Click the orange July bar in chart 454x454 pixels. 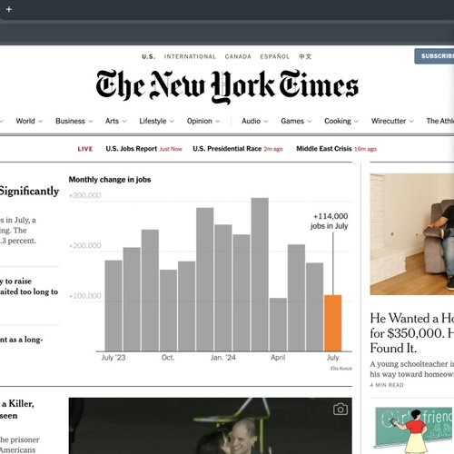pyautogui.click(x=333, y=323)
